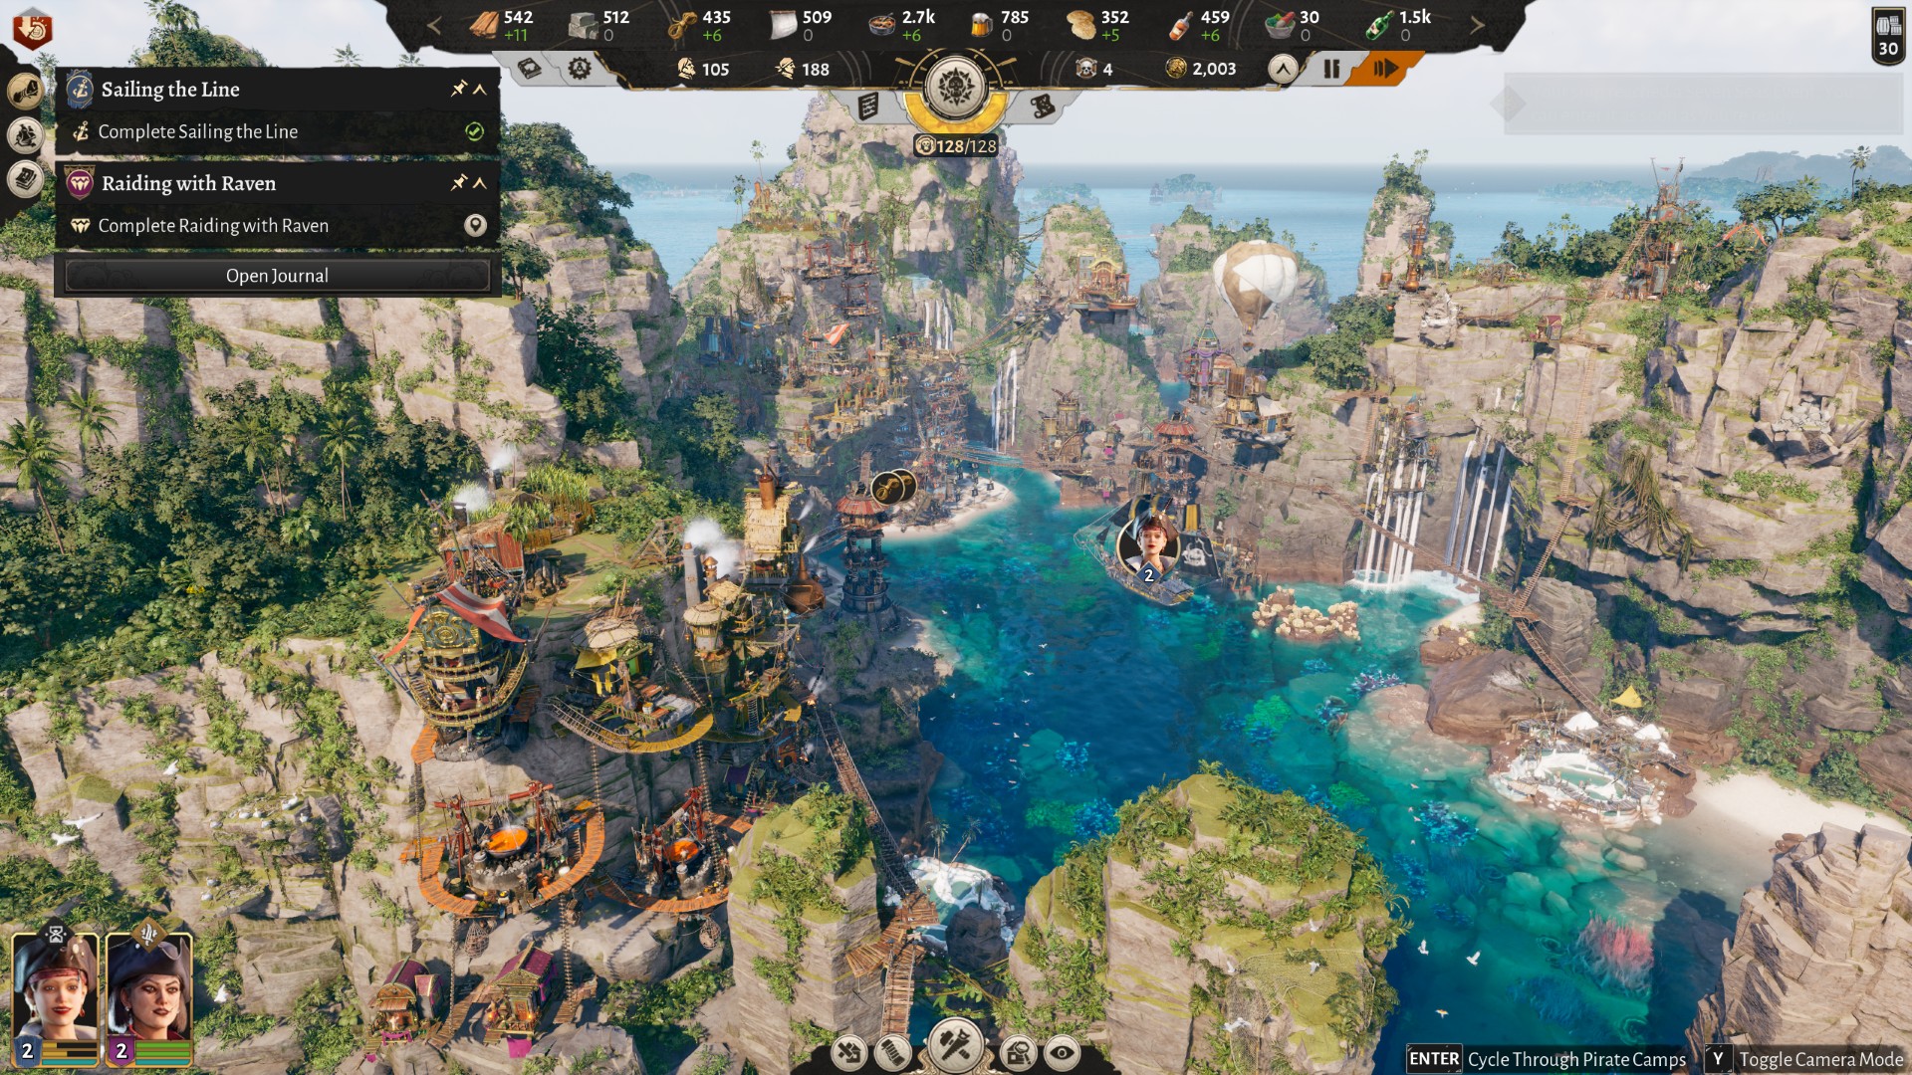This screenshot has height=1075, width=1912.
Task: Select the building inspect magnifier tool
Action: (1018, 1053)
